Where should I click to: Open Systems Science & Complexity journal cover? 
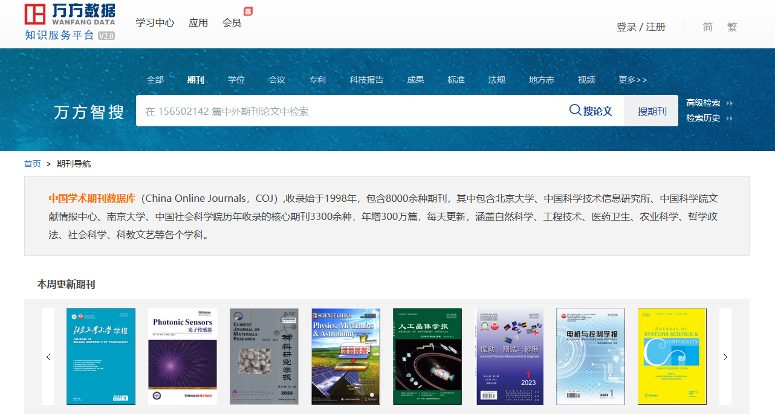[x=672, y=357]
